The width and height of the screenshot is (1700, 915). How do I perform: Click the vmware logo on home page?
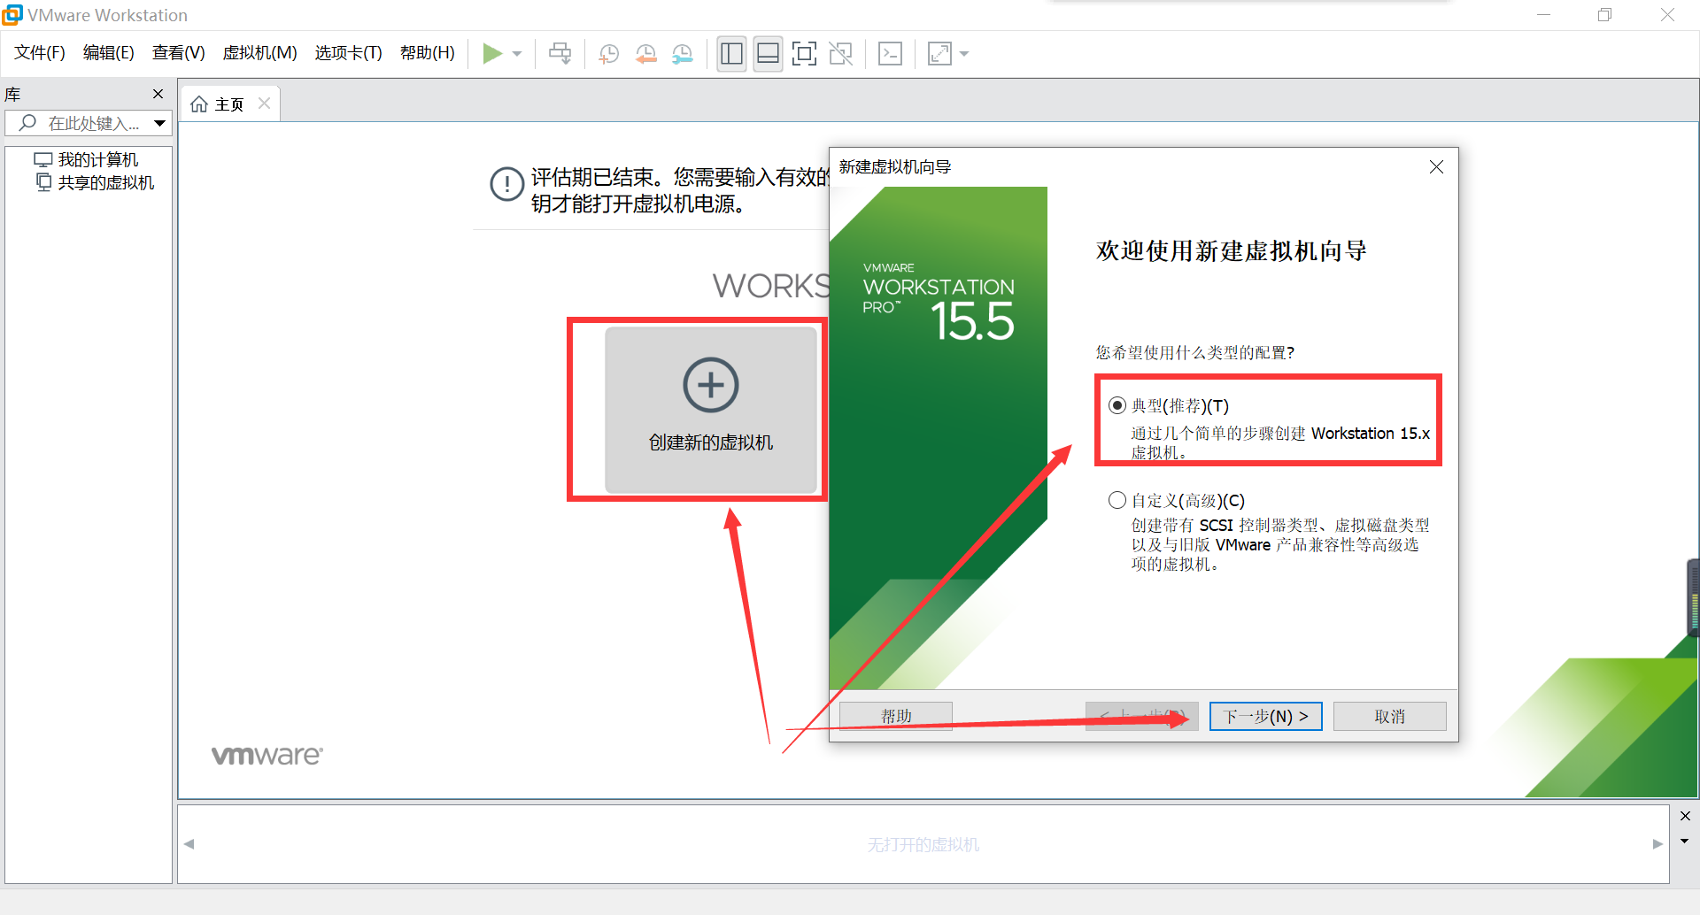[267, 755]
